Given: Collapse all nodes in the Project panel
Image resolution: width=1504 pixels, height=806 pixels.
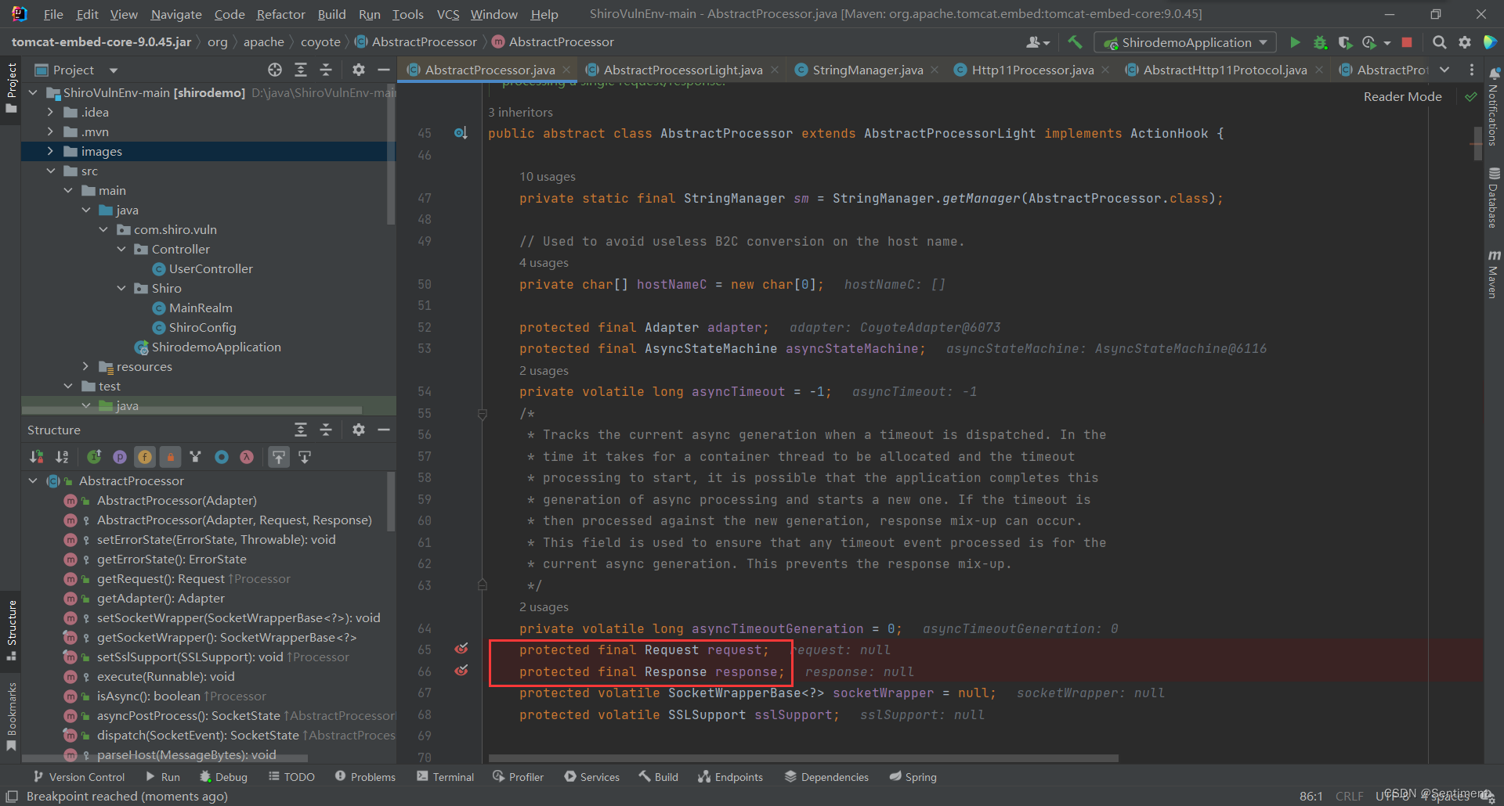Looking at the screenshot, I should coord(326,70).
